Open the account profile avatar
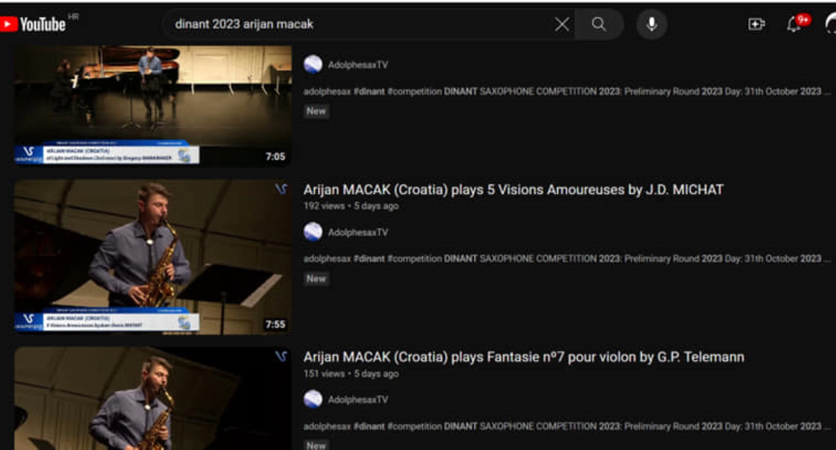836x450 pixels. (831, 24)
